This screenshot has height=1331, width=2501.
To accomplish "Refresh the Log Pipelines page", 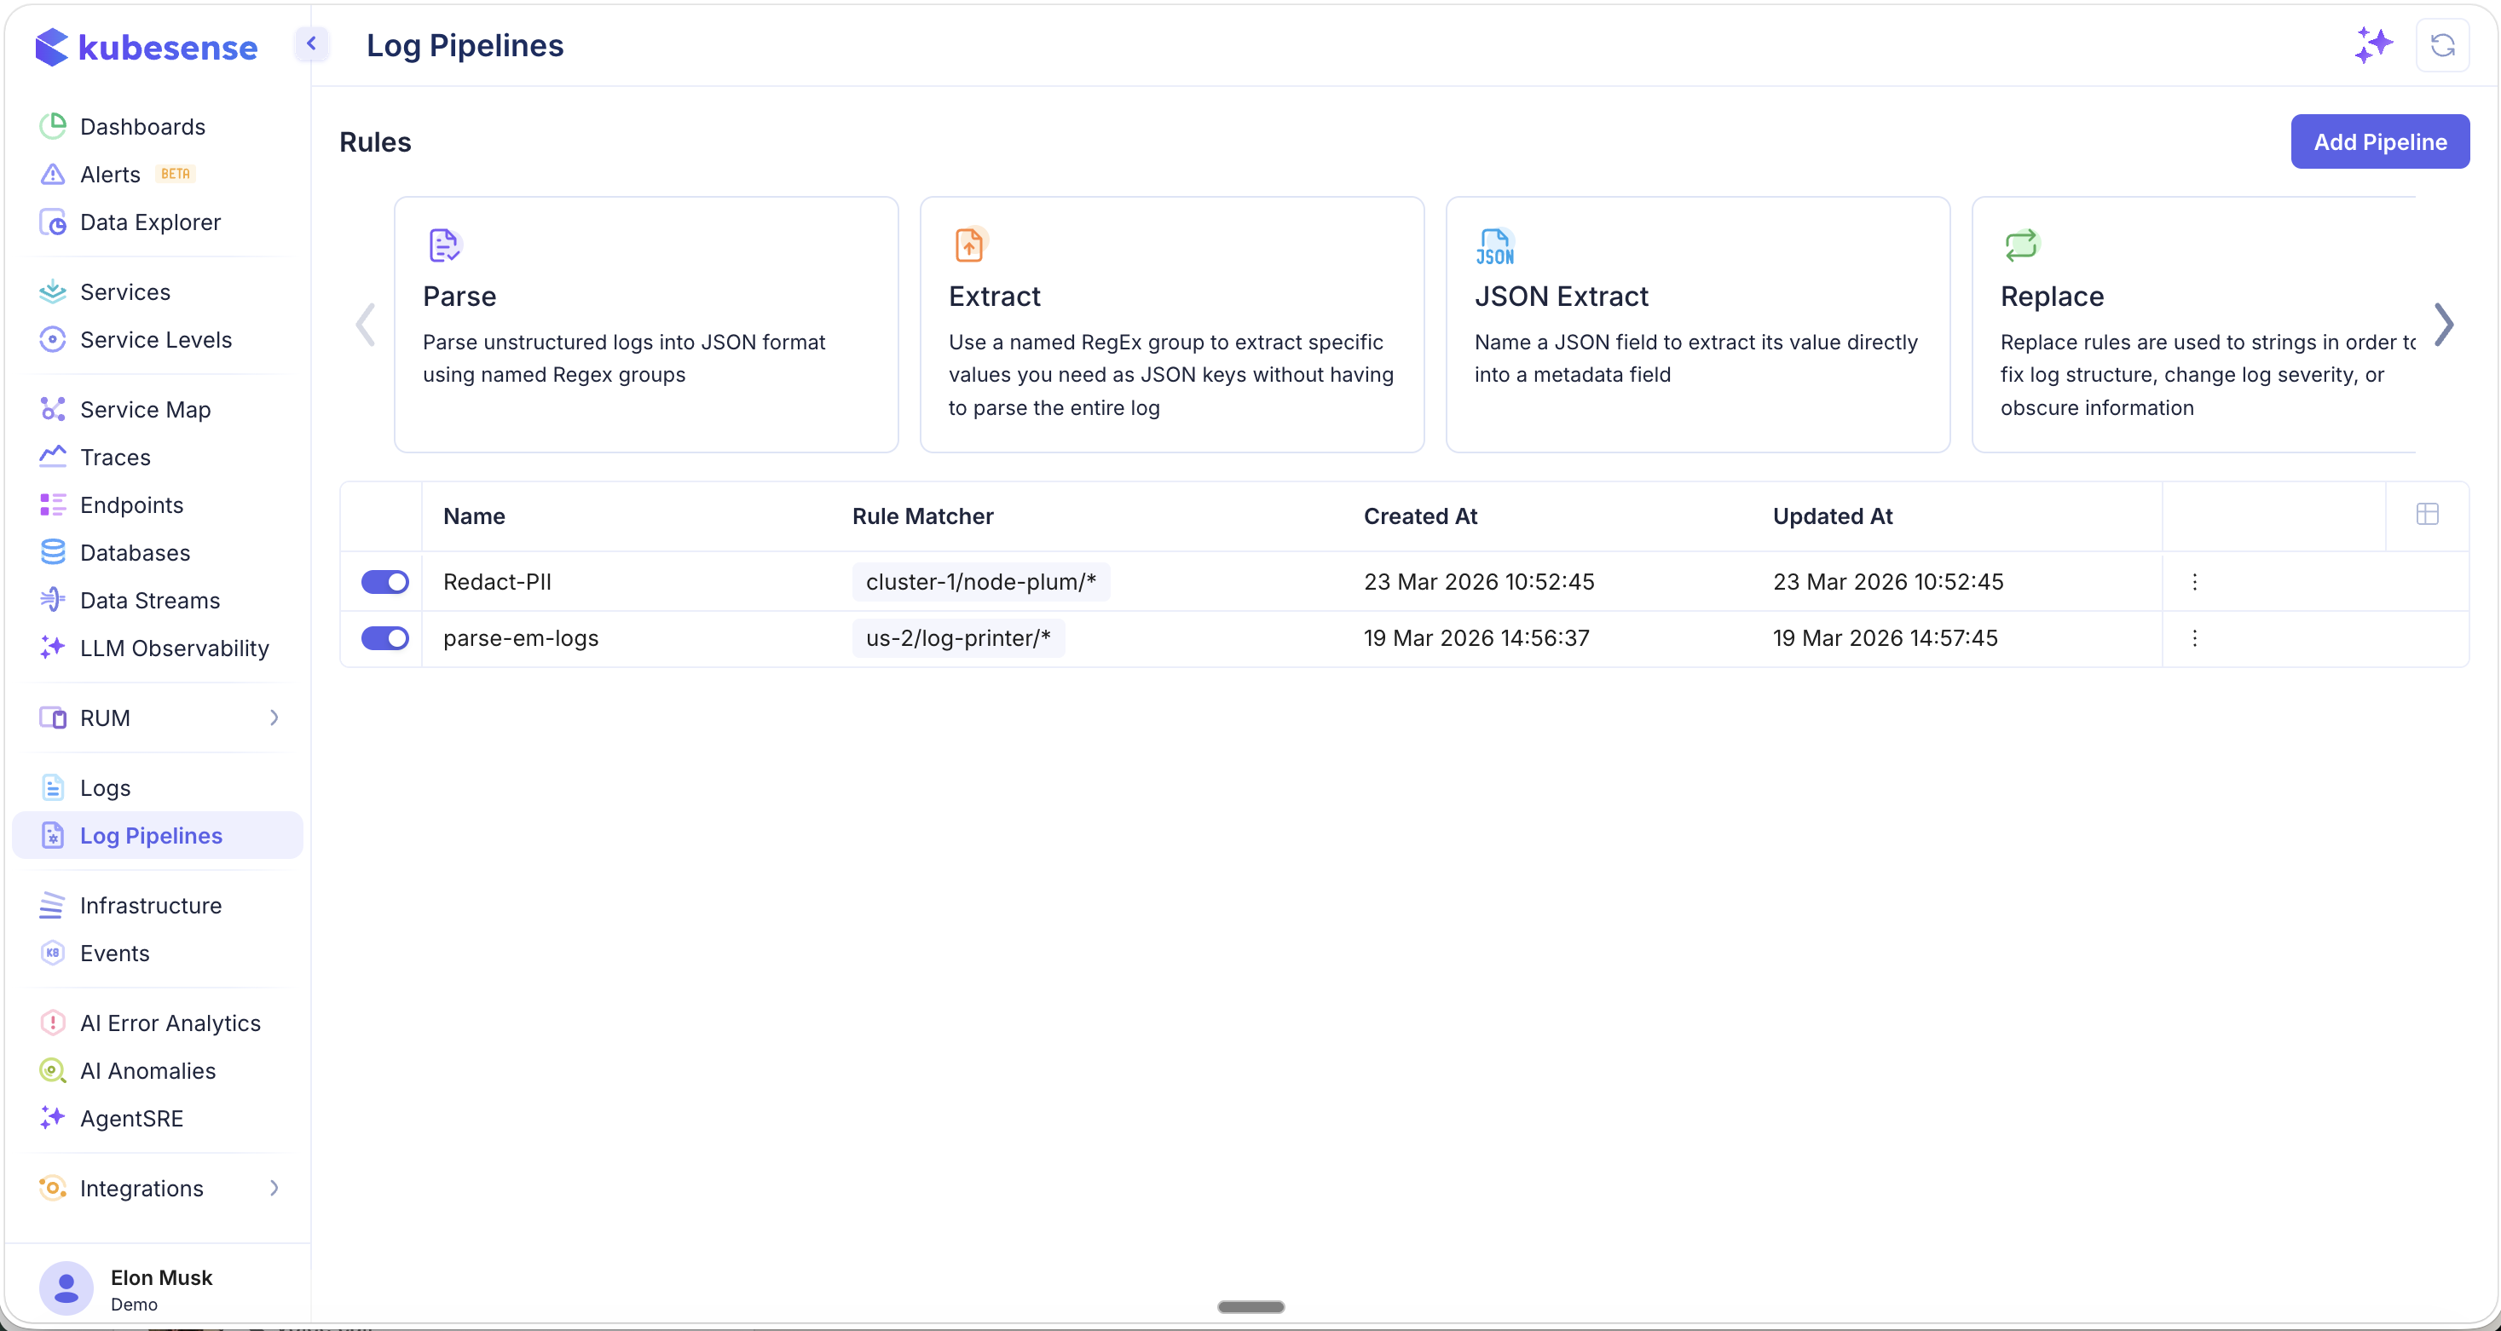I will (x=2443, y=44).
